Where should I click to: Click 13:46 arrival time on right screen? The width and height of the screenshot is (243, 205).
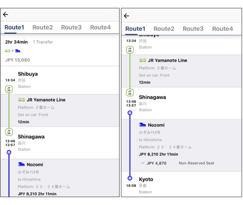131,101
